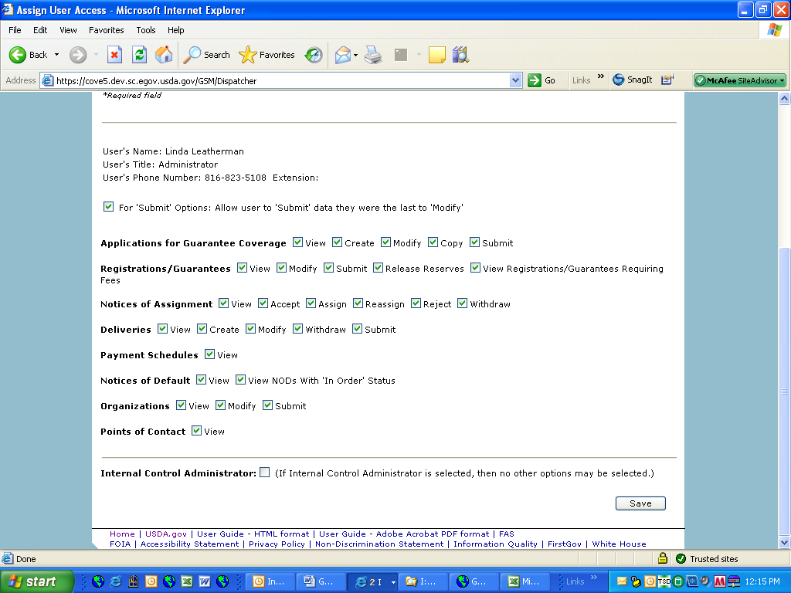Expand the address bar URL dropdown

[516, 80]
